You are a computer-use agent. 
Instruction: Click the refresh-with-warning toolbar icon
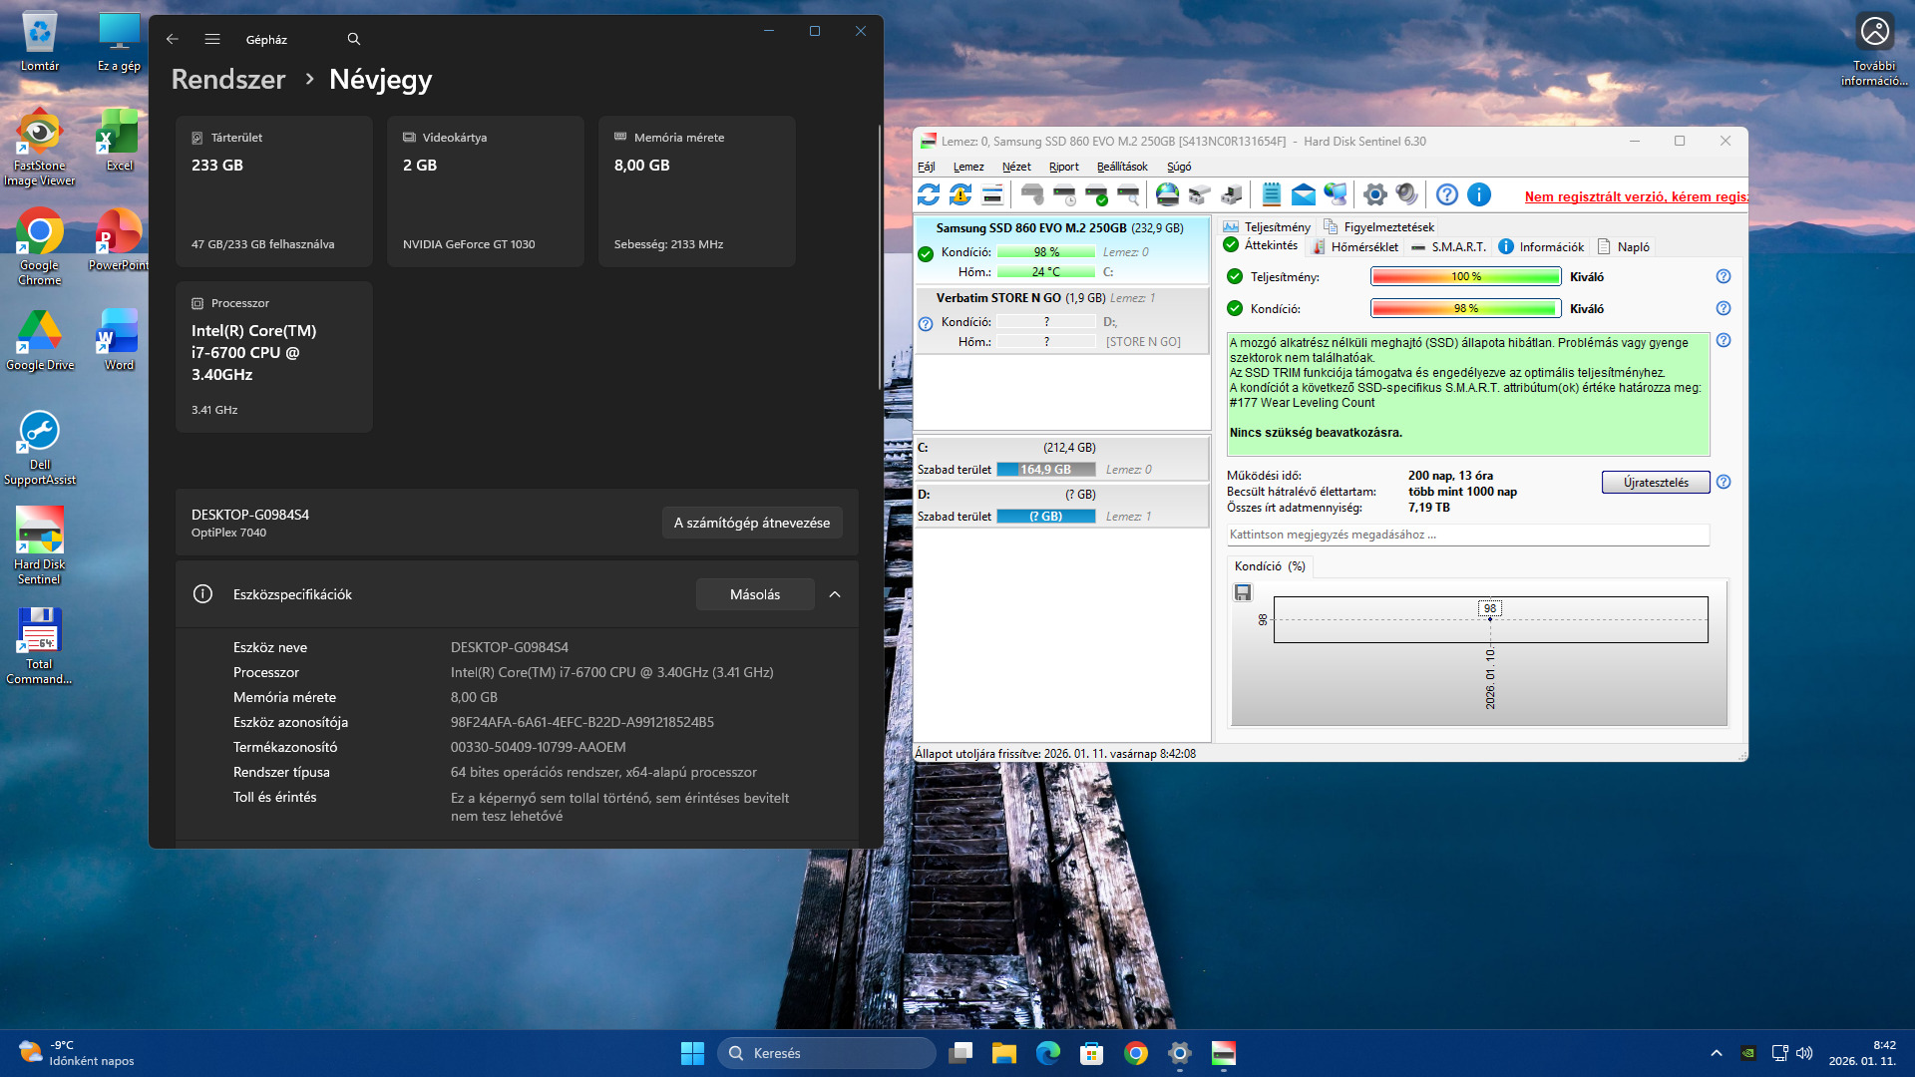[x=960, y=195]
